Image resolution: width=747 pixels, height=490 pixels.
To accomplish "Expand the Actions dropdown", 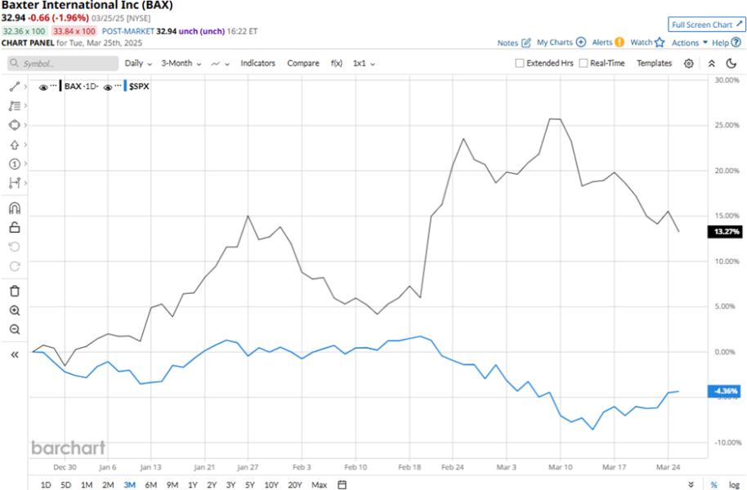I will click(x=689, y=42).
